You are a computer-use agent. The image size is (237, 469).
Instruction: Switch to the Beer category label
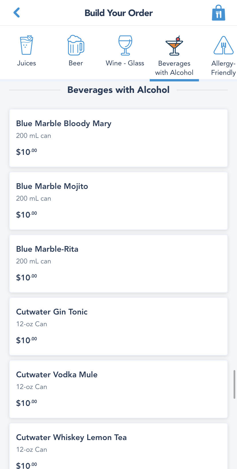[76, 63]
